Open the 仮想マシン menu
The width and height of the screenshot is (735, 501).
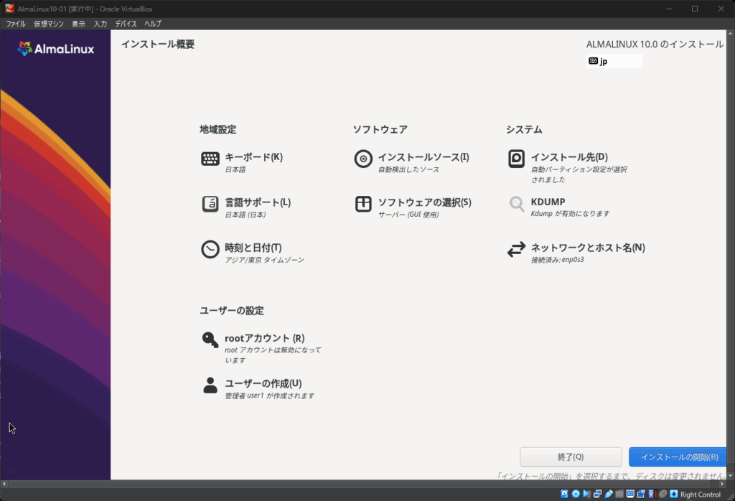point(48,24)
